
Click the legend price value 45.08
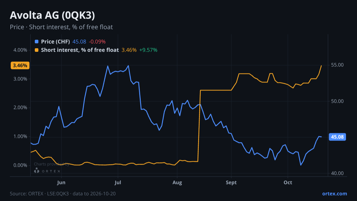pyautogui.click(x=79, y=42)
